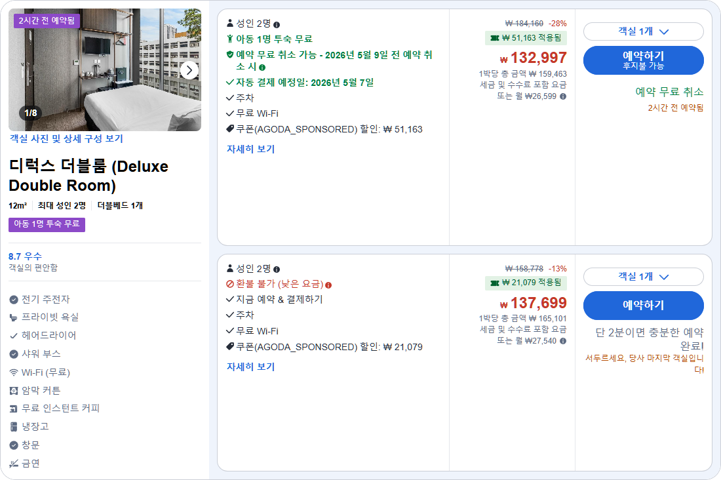Click the next-photo arrow on the room image

(x=190, y=69)
